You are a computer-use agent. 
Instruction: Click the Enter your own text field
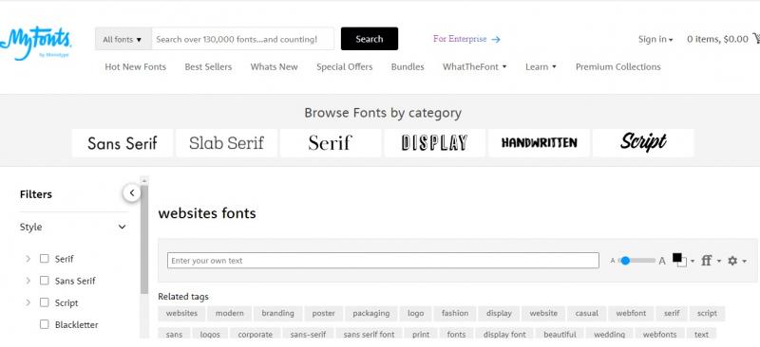pyautogui.click(x=383, y=261)
